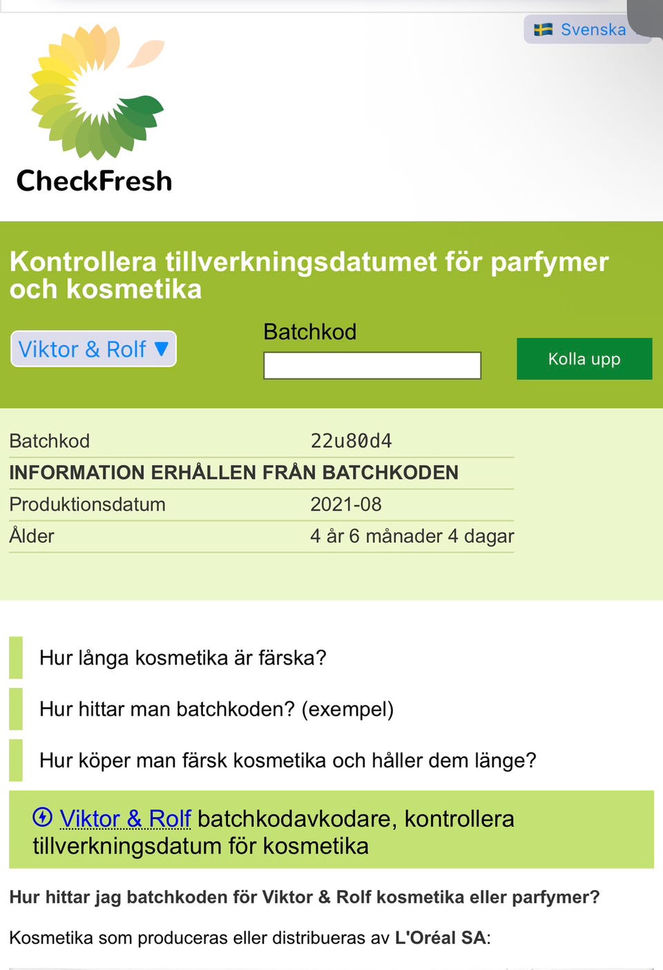The image size is (663, 970).
Task: Click the Swedish flag icon
Action: click(544, 30)
